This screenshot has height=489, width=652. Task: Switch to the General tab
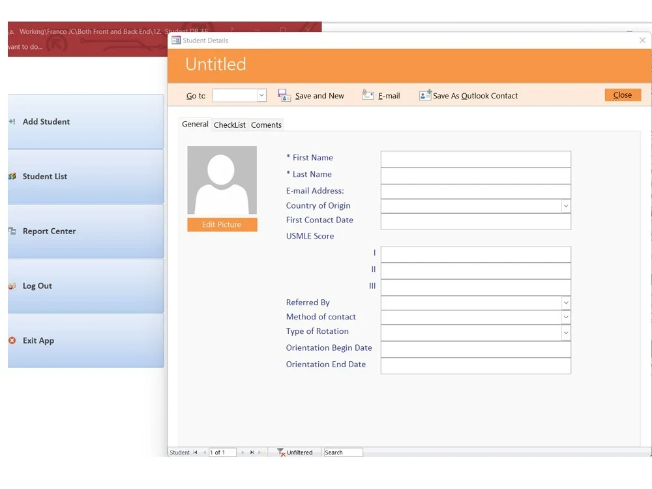point(195,125)
